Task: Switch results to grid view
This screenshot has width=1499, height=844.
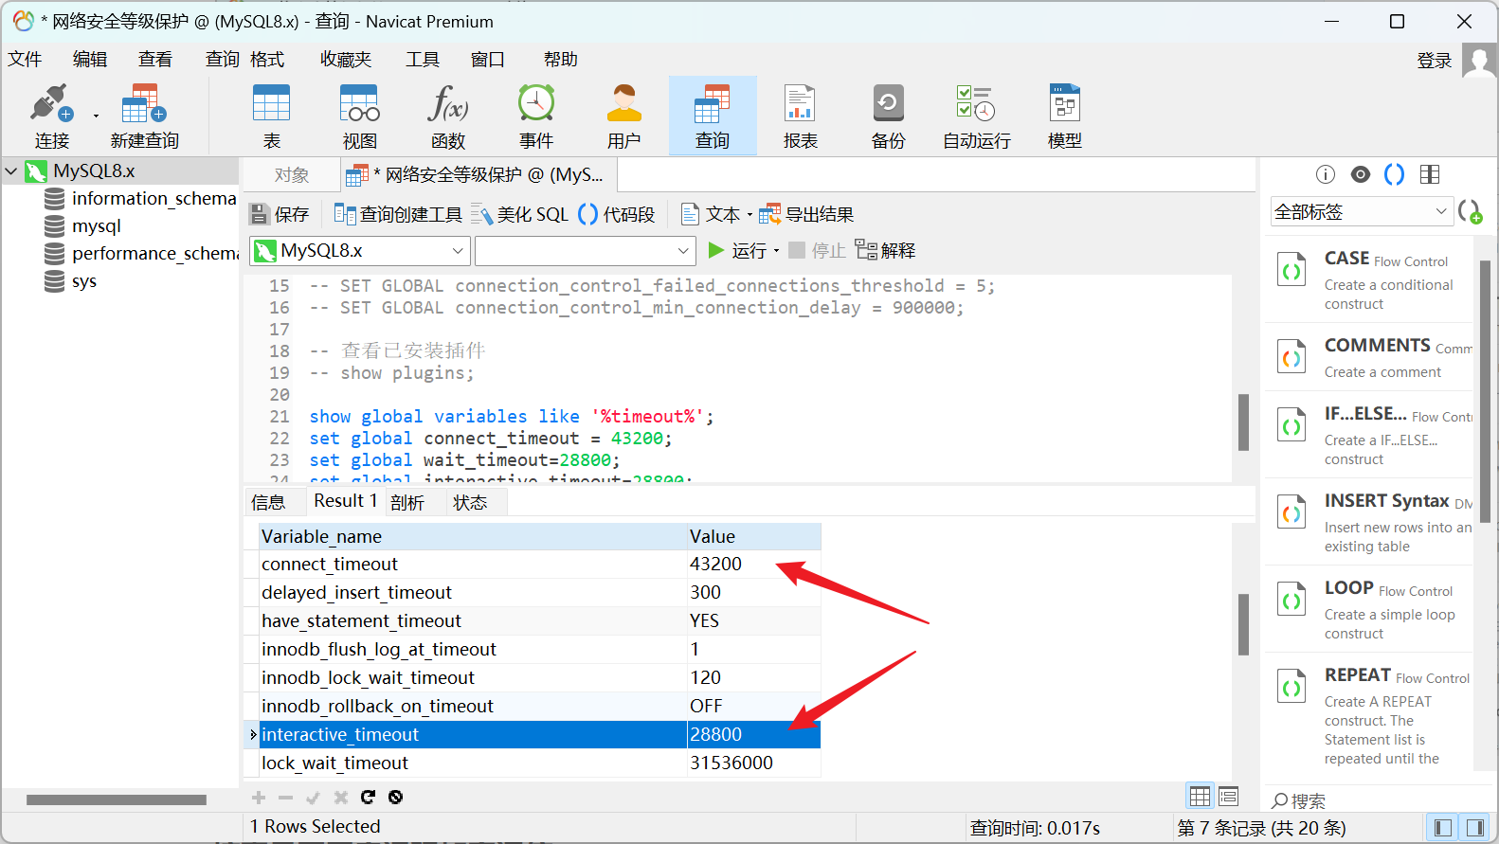Action: tap(1200, 797)
